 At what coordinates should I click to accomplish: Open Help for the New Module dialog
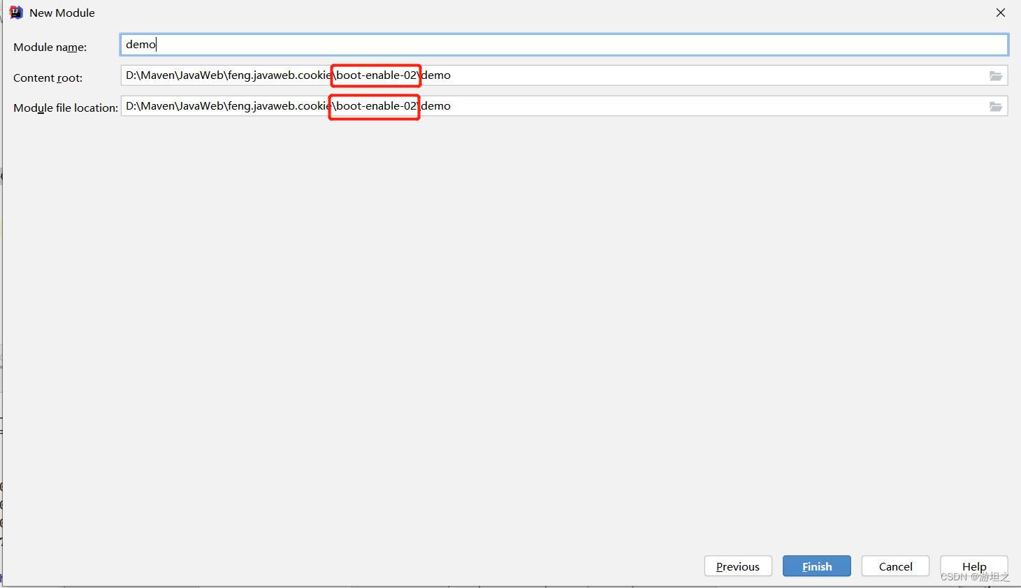pos(973,566)
